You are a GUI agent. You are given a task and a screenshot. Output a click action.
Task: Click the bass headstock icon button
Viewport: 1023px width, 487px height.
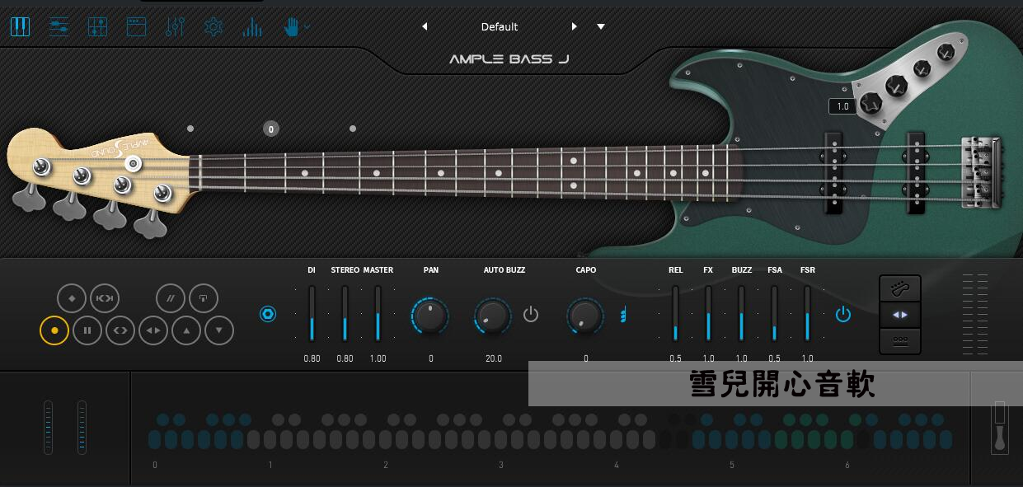point(900,288)
